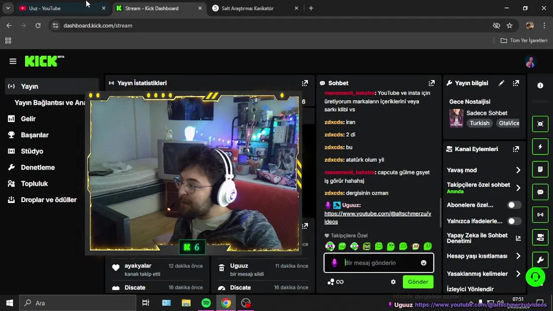The image size is (553, 311).
Task: Click the document note sidebar icon
Action: (x=540, y=169)
